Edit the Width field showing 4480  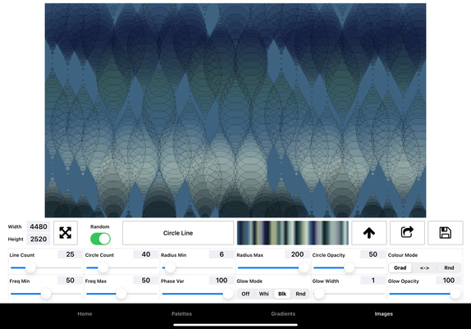(x=39, y=226)
